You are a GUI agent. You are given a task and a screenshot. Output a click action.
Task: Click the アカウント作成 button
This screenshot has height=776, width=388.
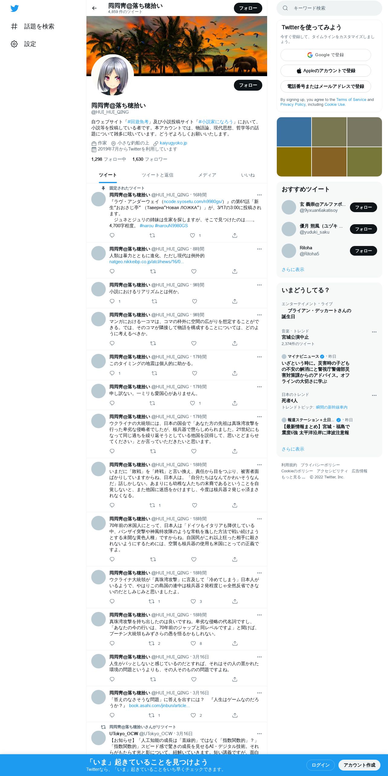(x=359, y=765)
